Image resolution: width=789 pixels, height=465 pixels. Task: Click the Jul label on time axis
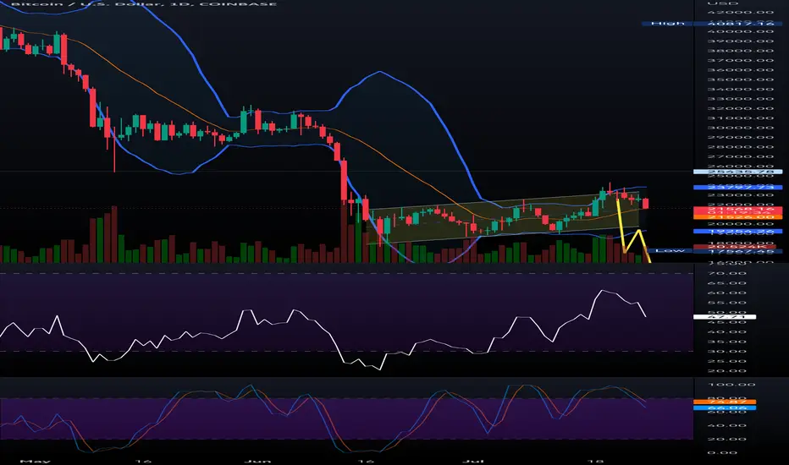click(473, 461)
